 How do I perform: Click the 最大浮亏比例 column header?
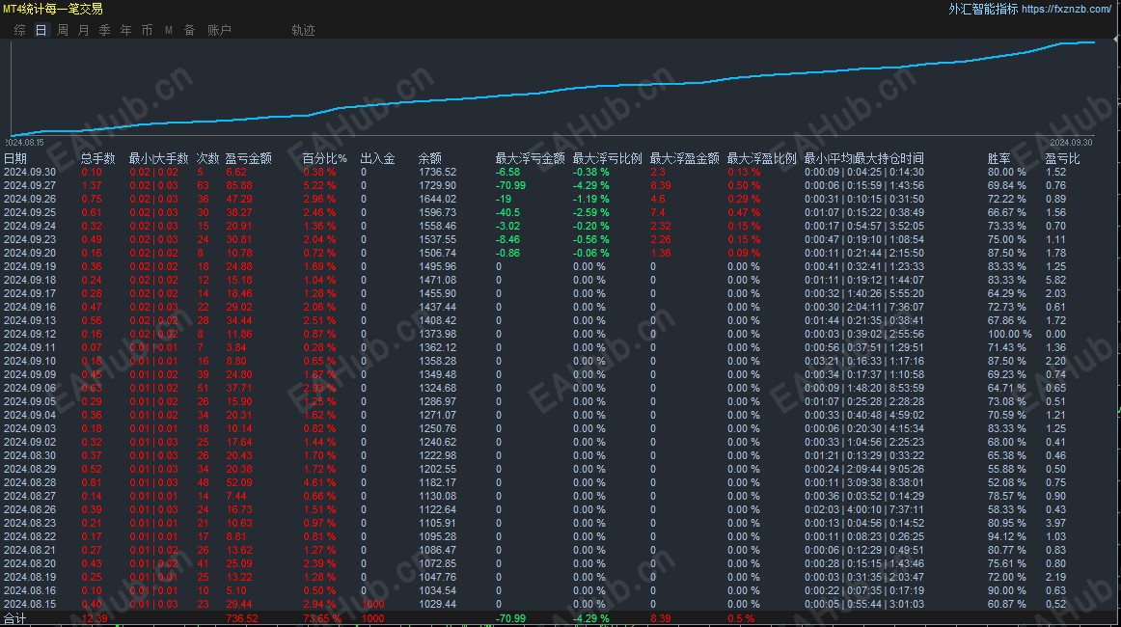click(607, 158)
